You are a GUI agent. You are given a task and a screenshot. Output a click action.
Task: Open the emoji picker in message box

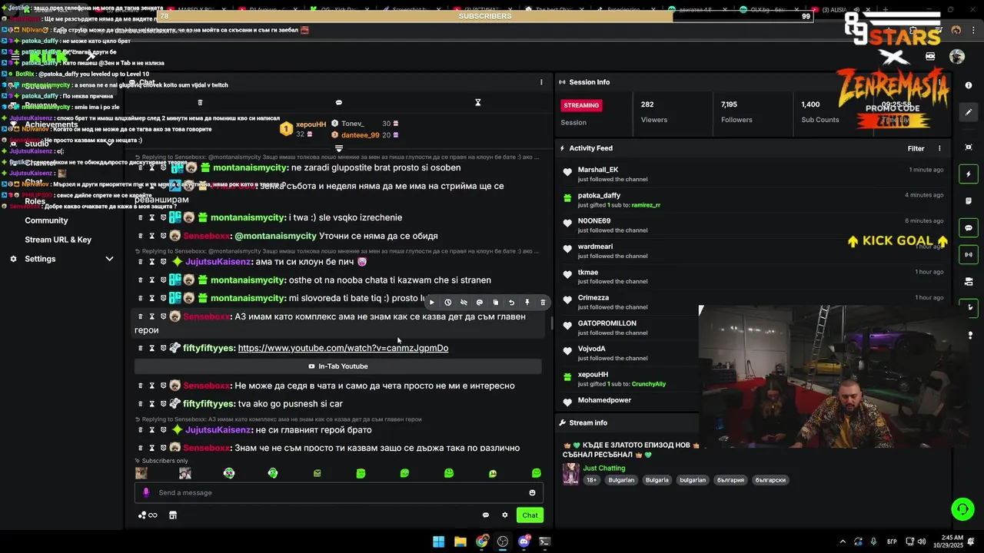(x=532, y=492)
